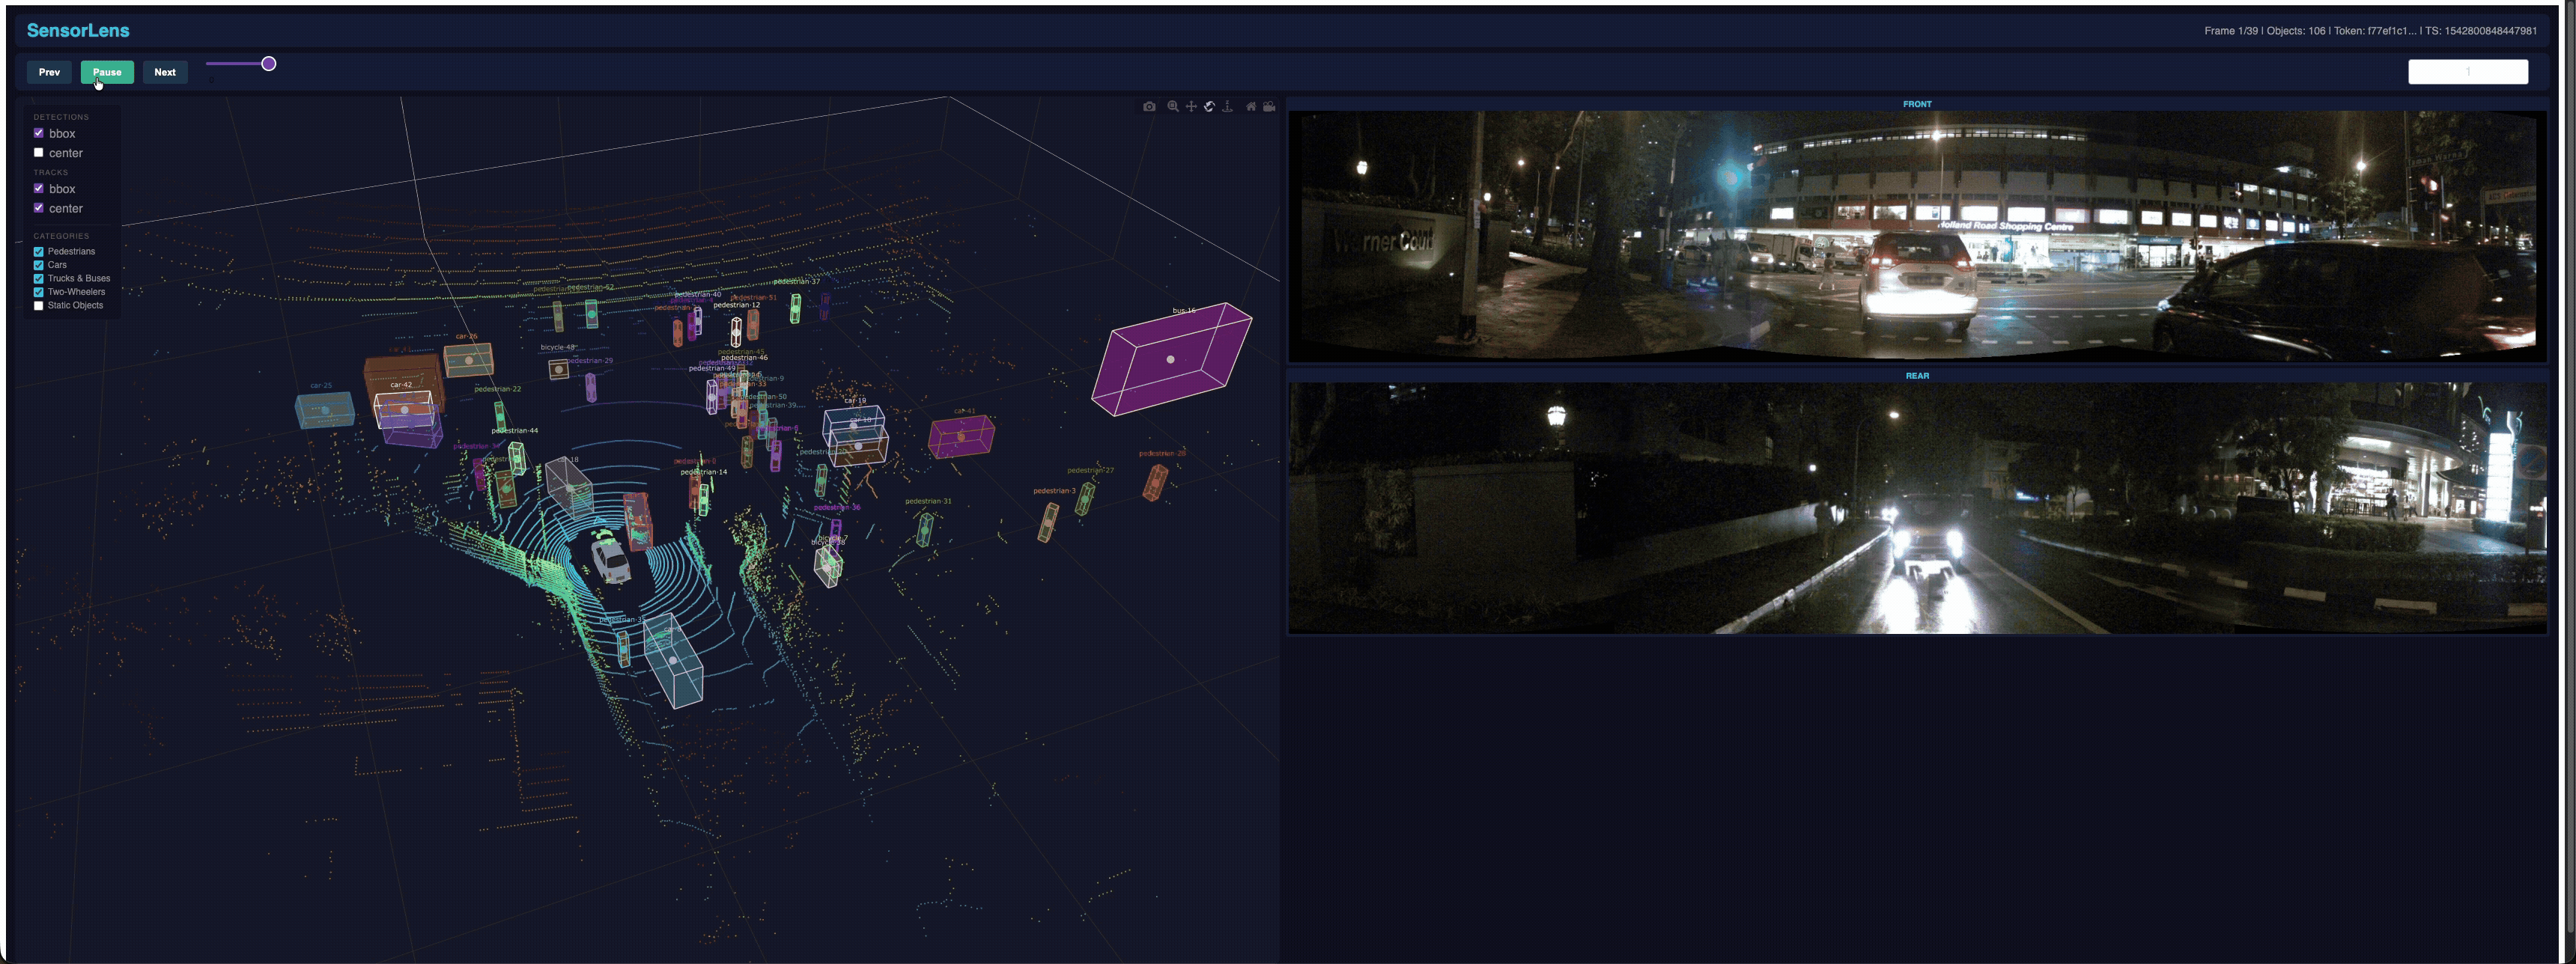This screenshot has height=964, width=2576.
Task: Click the REAR camera image
Action: click(x=1917, y=508)
